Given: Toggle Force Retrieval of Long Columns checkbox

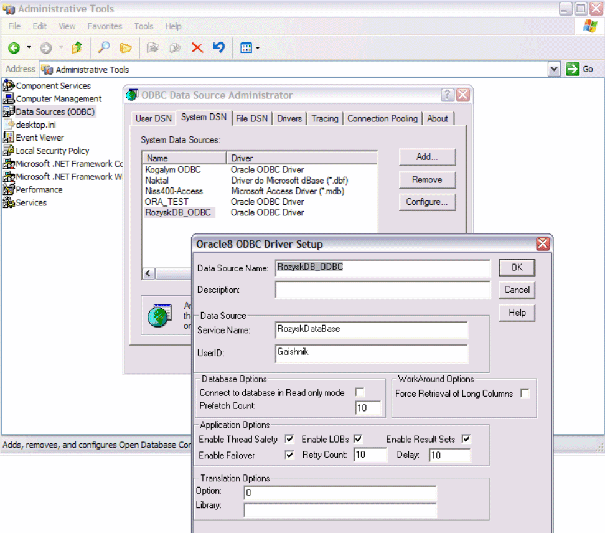Looking at the screenshot, I should (525, 394).
